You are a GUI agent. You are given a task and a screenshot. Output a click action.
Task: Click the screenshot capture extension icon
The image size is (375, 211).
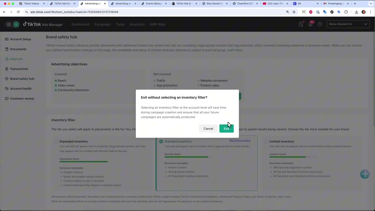click(304, 12)
